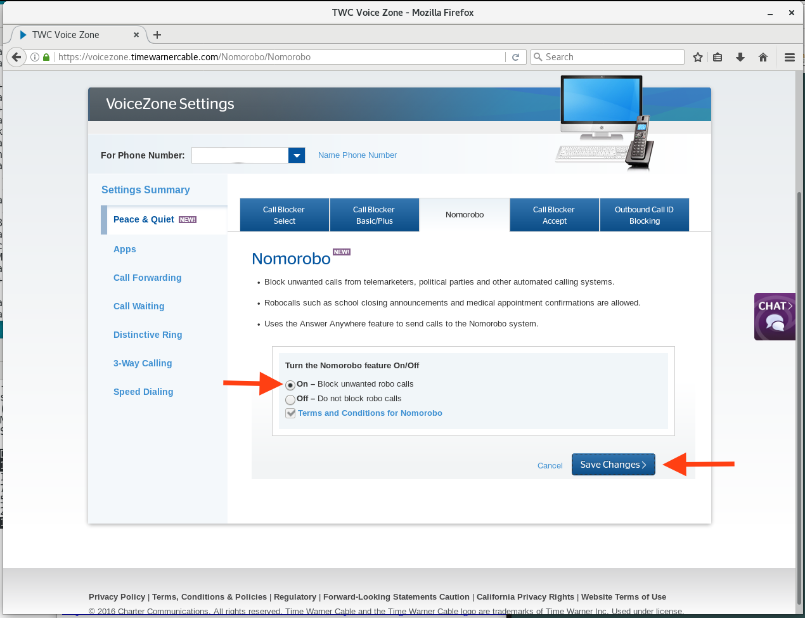This screenshot has height=618, width=805.
Task: Open Speed Dialing settings
Action: 143,392
